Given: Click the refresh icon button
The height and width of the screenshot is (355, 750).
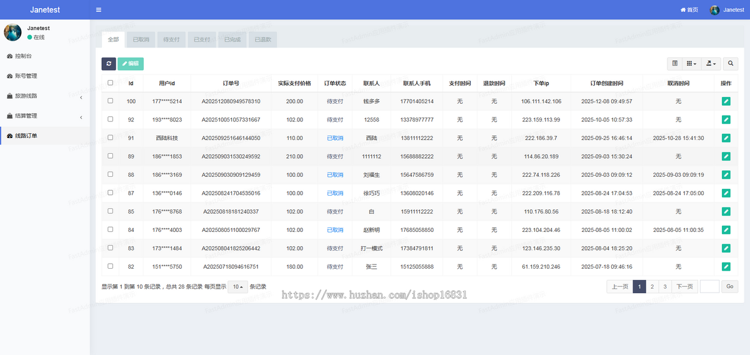Looking at the screenshot, I should [109, 64].
